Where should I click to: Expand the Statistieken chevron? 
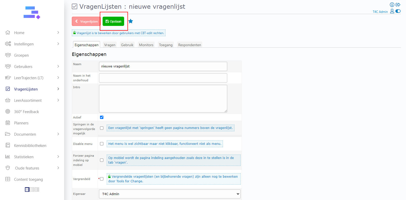pyautogui.click(x=58, y=157)
